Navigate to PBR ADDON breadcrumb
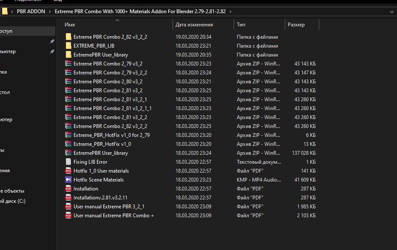The width and height of the screenshot is (397, 250). (x=31, y=11)
